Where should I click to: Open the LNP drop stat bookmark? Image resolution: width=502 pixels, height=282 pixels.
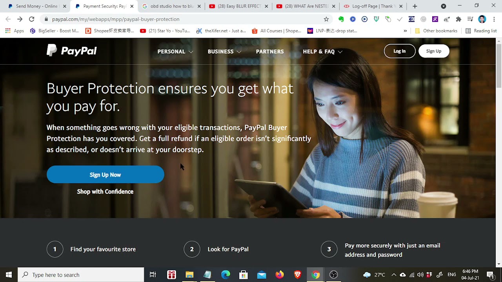(x=332, y=31)
